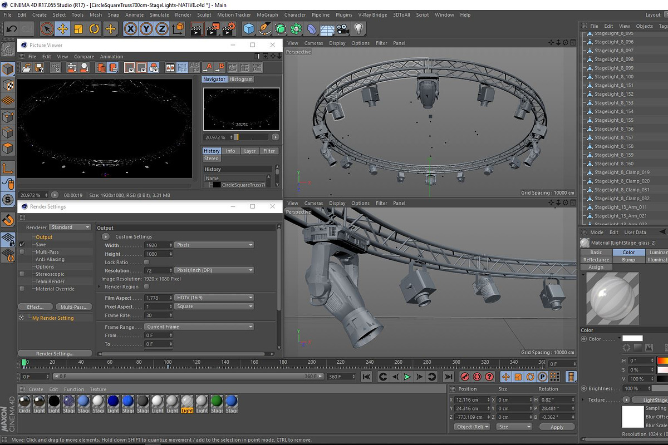668x445 pixels.
Task: Click the Effect... button
Action: (36, 306)
